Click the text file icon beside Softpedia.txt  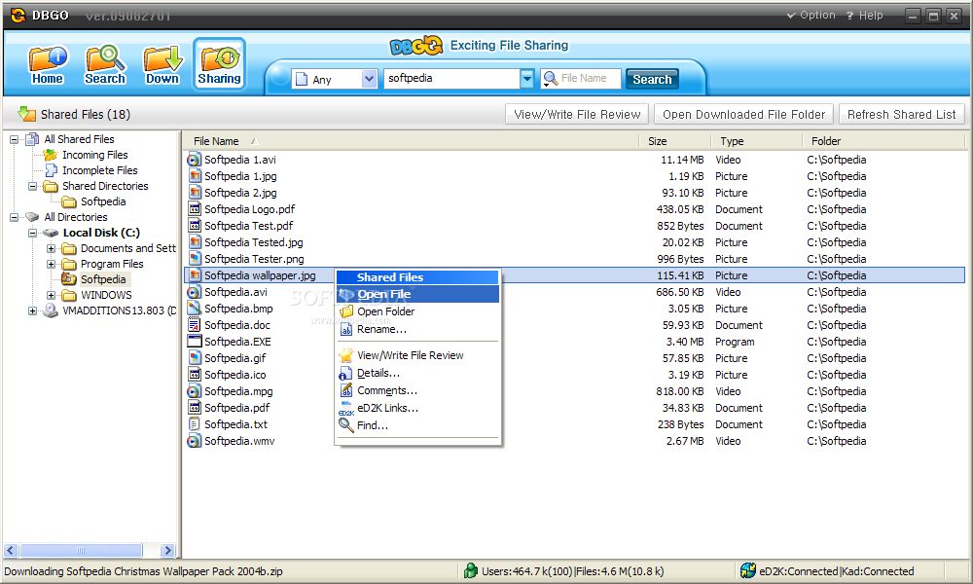coord(195,424)
